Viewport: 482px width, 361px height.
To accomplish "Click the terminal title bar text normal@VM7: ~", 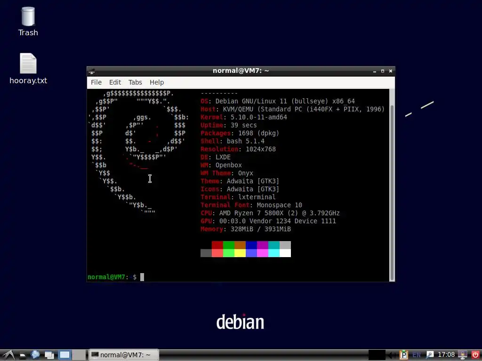I will click(241, 71).
